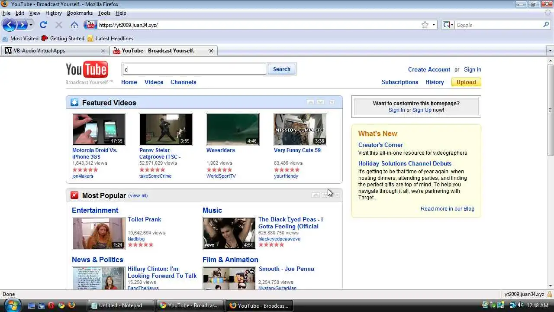Click Sign In at the top right
Viewport: 554px width, 312px height.
click(x=473, y=69)
